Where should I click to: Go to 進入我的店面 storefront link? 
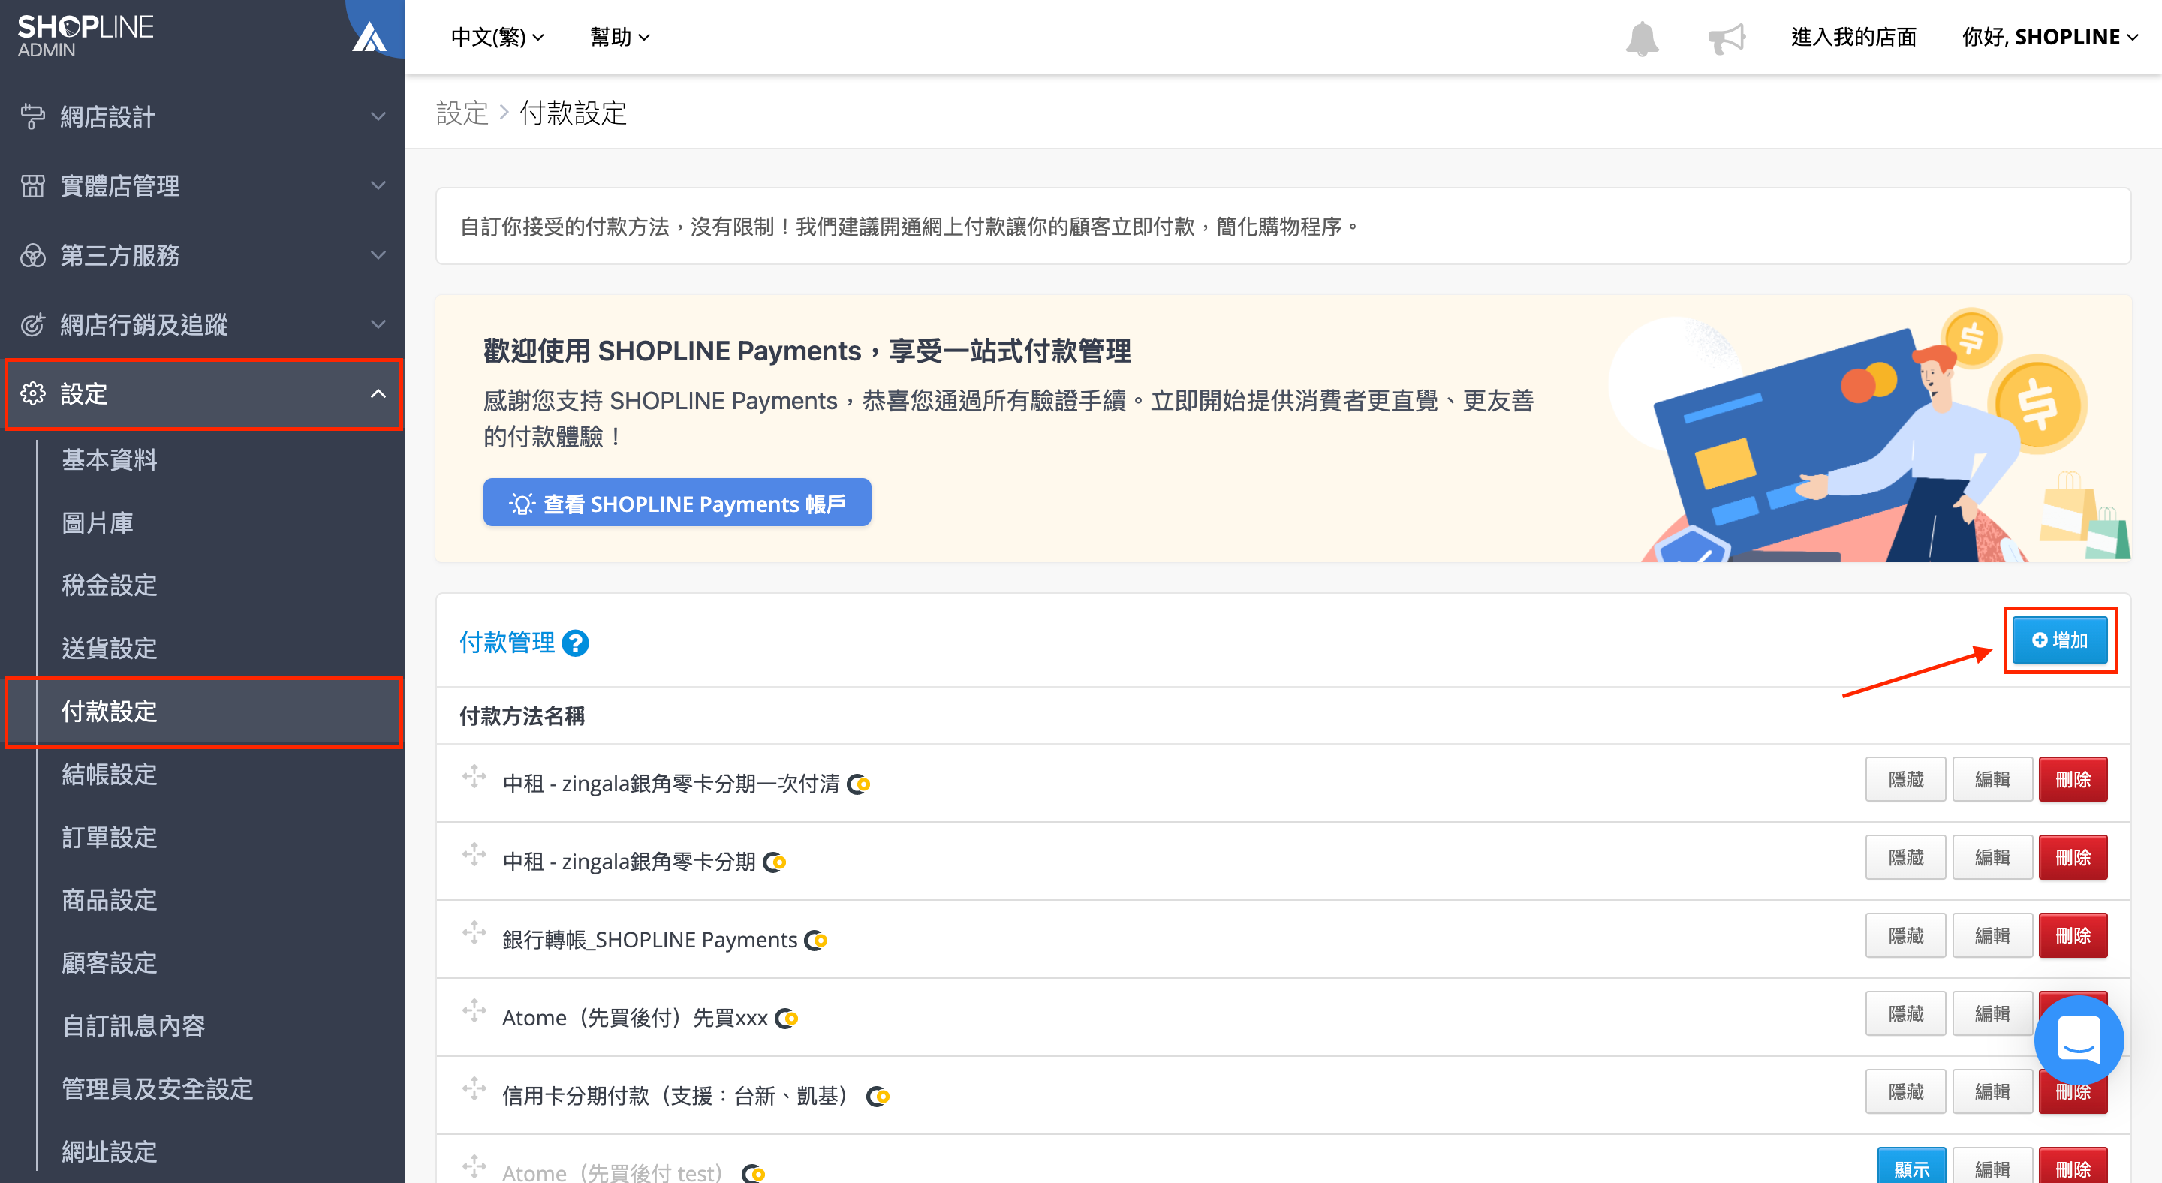[1854, 37]
